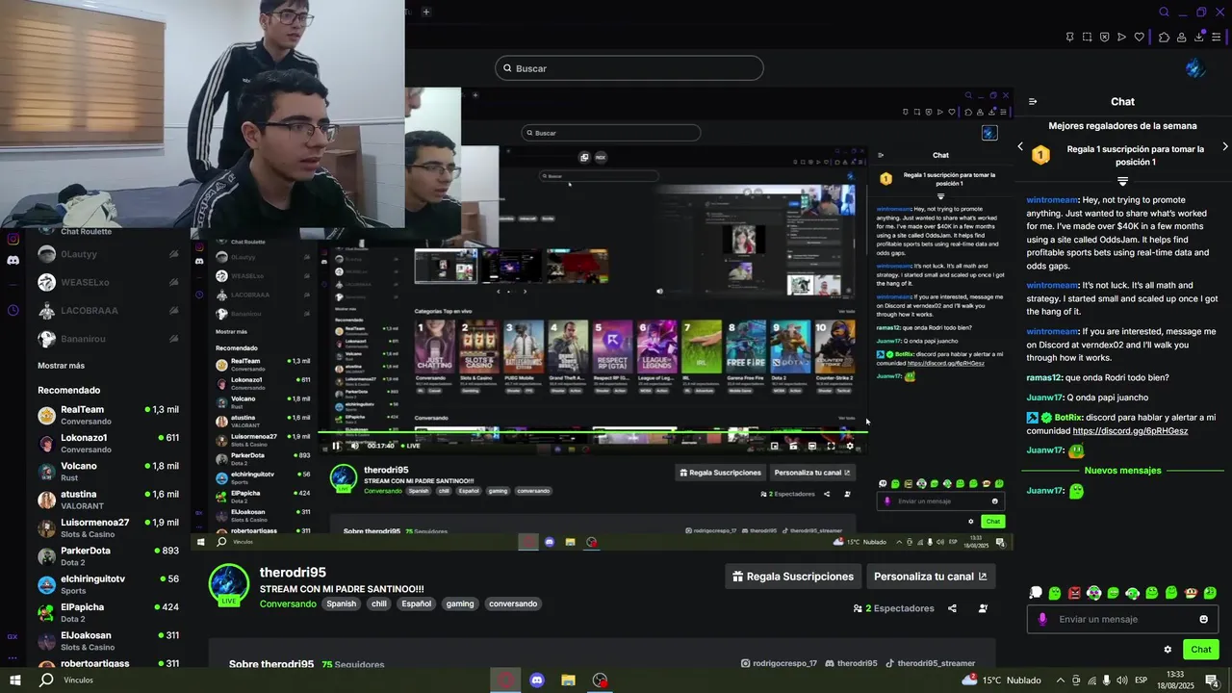Open Kick user avatar menu
The width and height of the screenshot is (1232, 693).
(1195, 68)
